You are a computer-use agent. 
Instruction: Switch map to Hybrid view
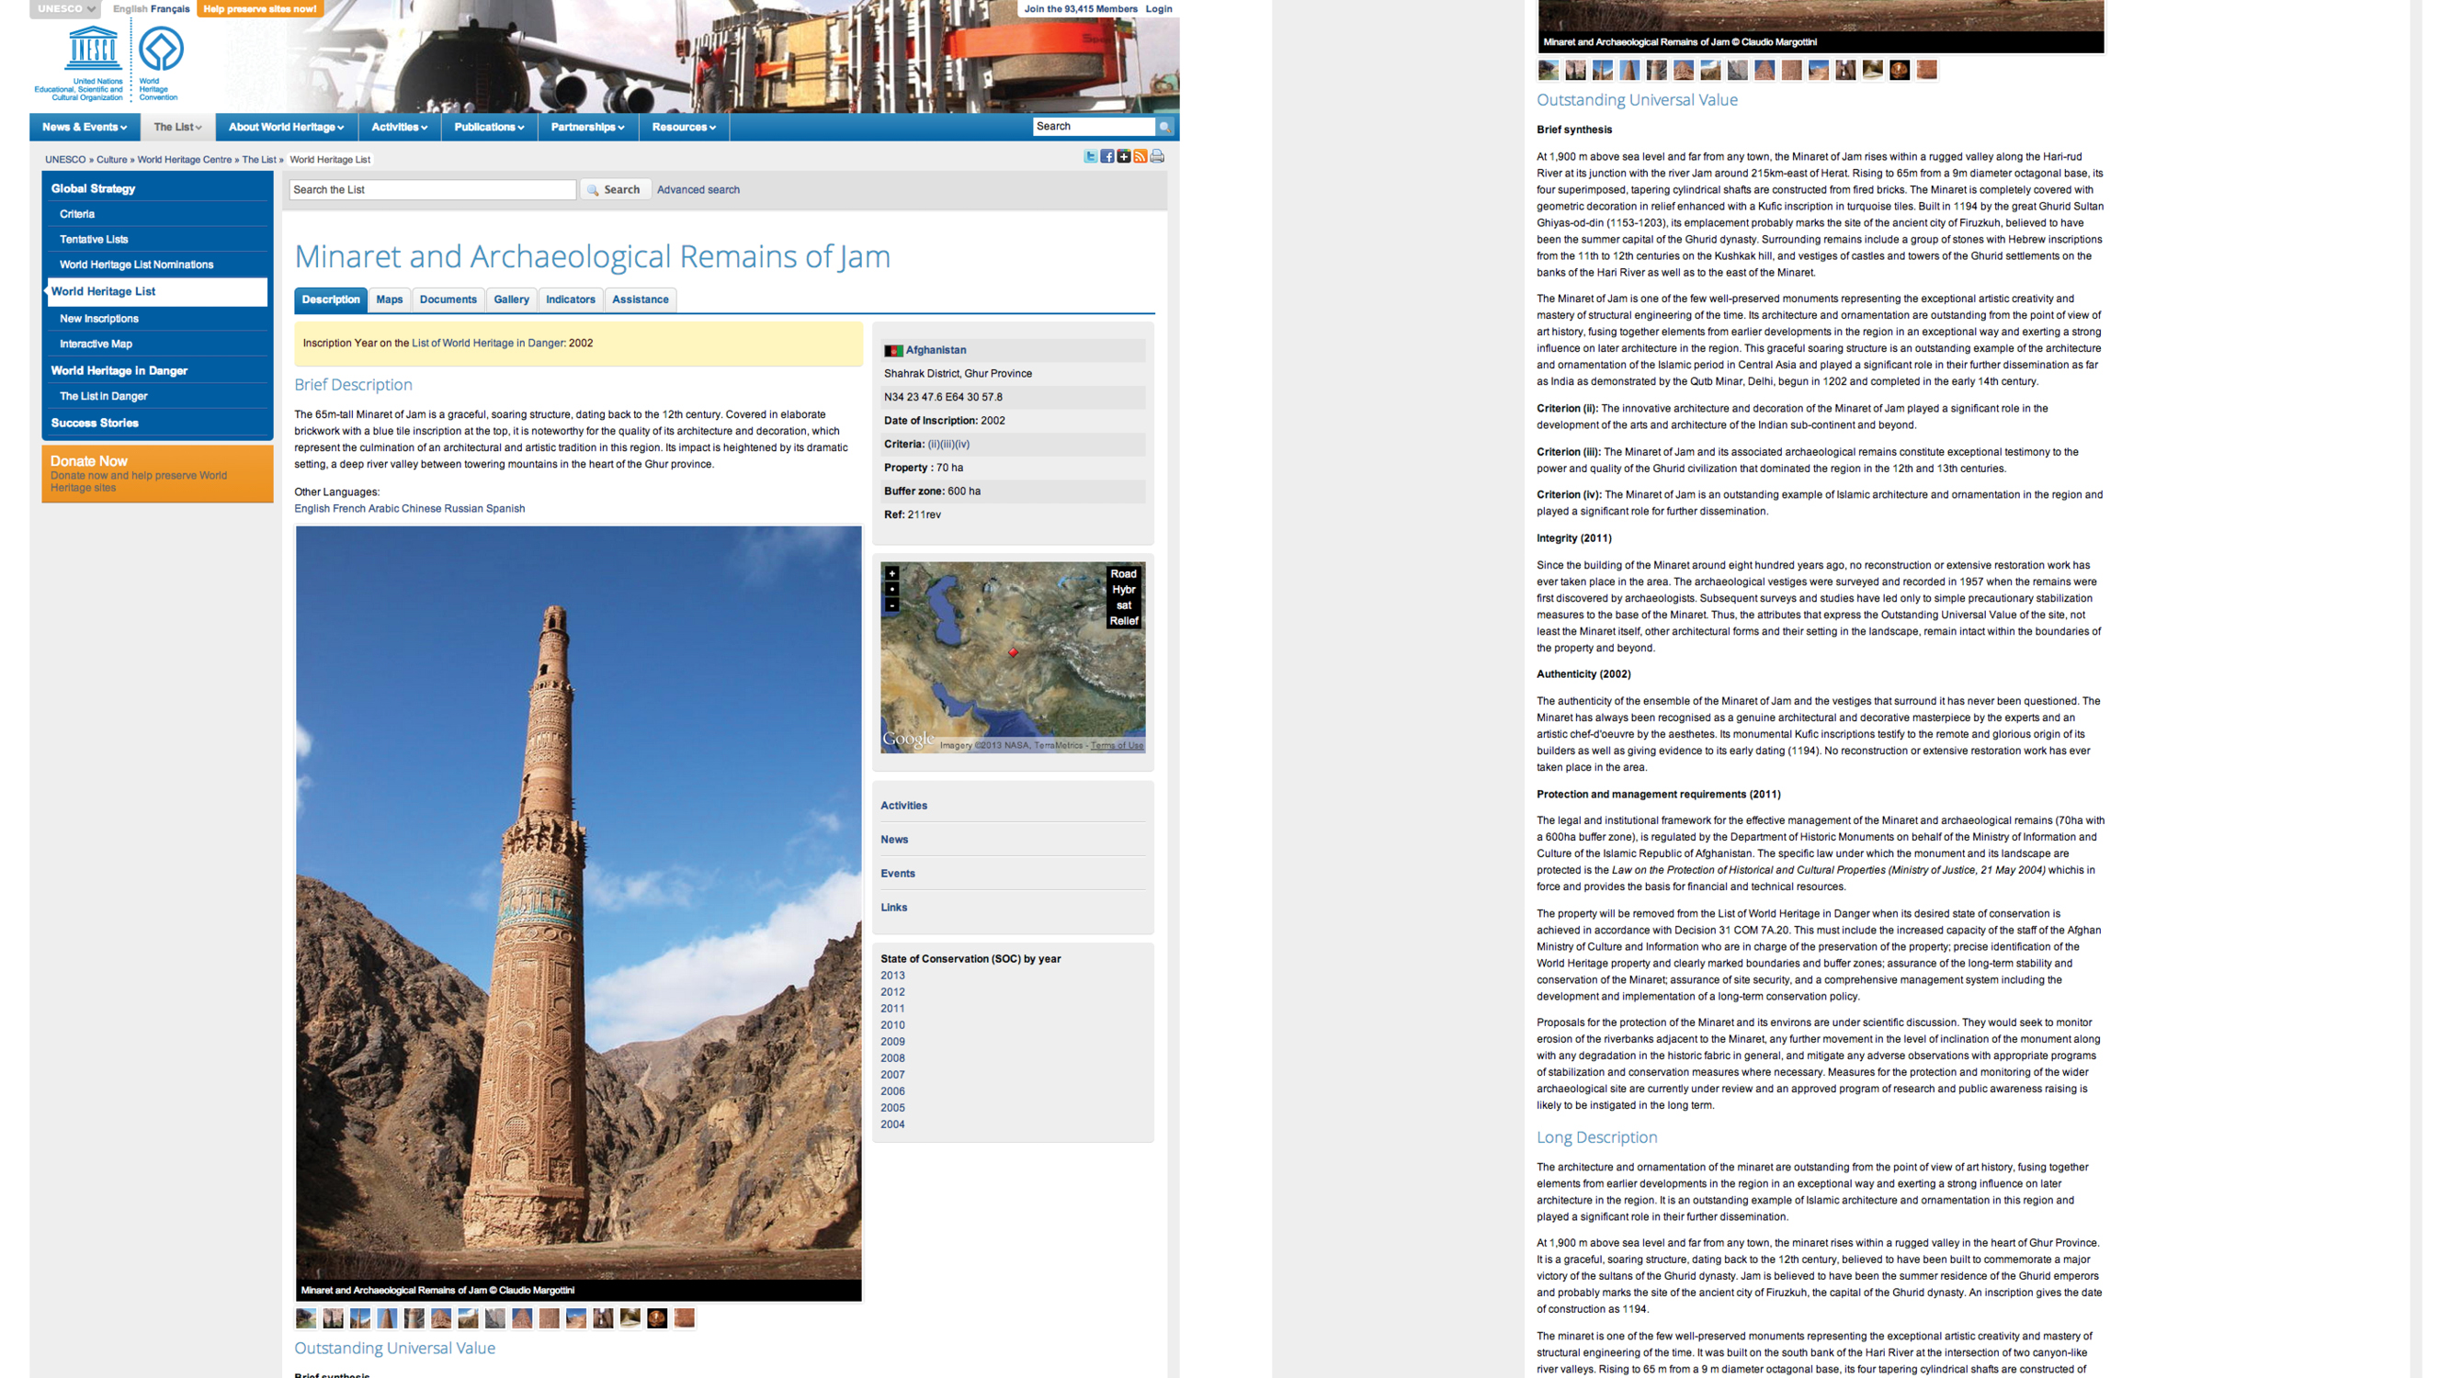coord(1123,590)
